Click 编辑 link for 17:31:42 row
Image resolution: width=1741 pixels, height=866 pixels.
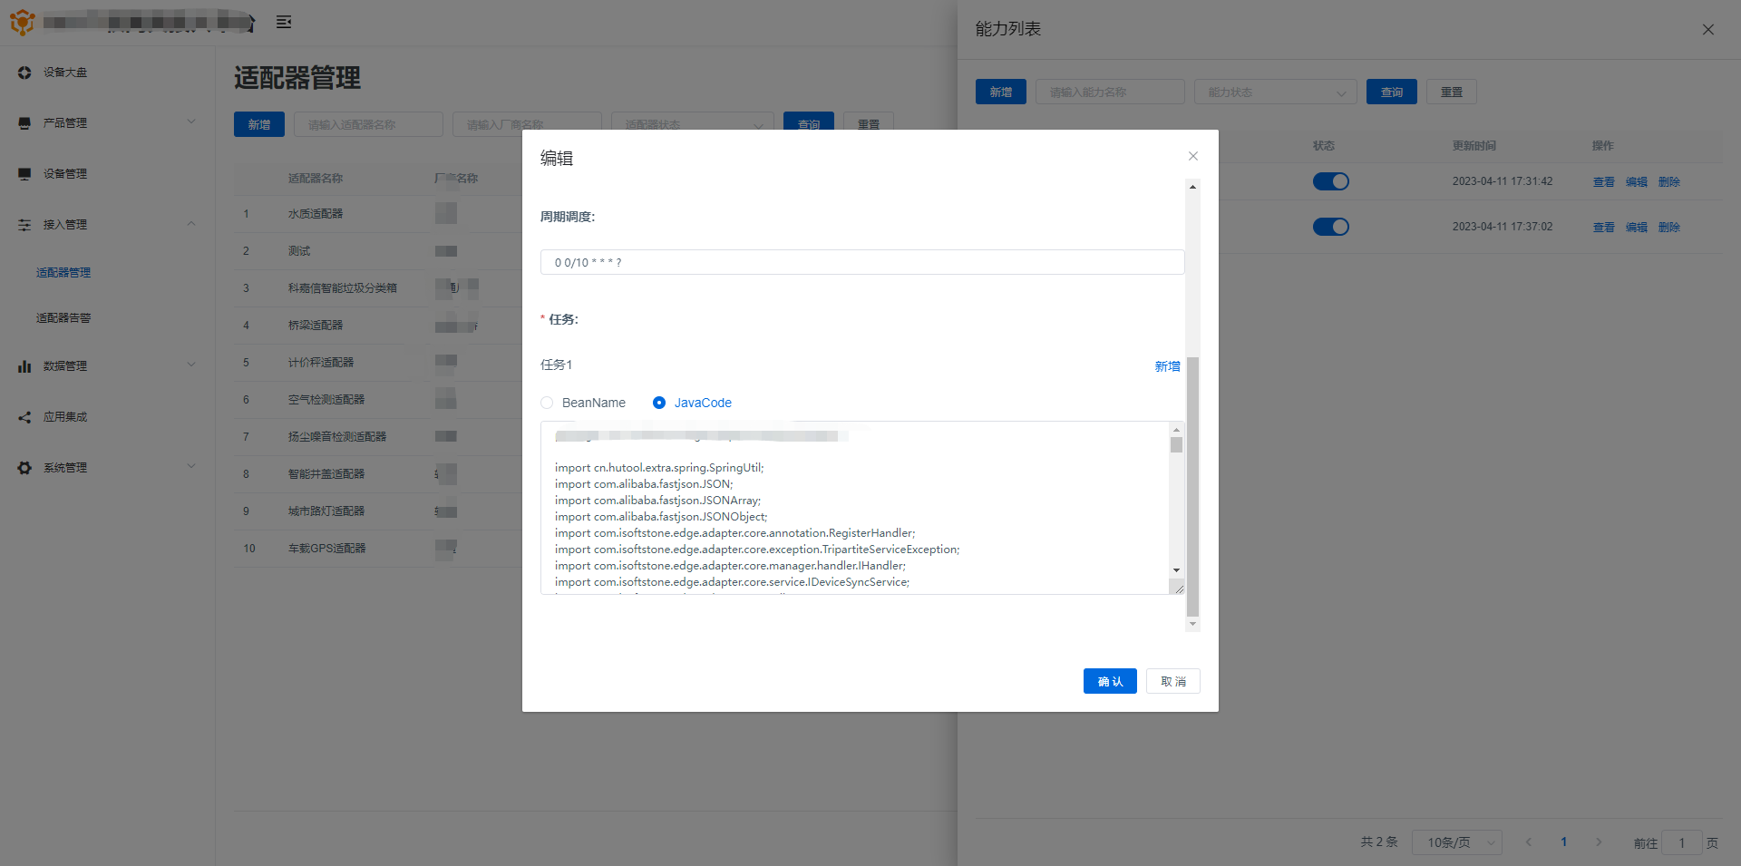point(1637,181)
